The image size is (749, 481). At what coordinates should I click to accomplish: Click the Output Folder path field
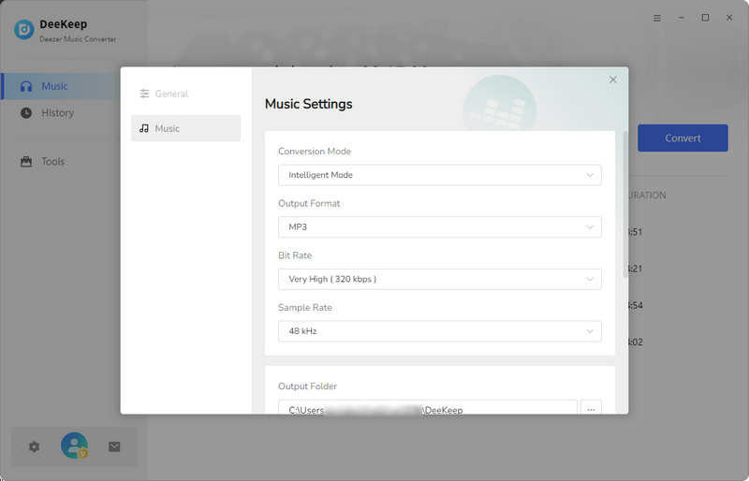coord(428,407)
